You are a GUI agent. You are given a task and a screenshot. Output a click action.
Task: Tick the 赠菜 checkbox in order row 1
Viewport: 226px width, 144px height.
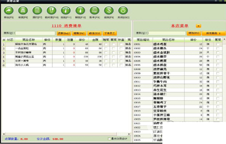pos(106,44)
